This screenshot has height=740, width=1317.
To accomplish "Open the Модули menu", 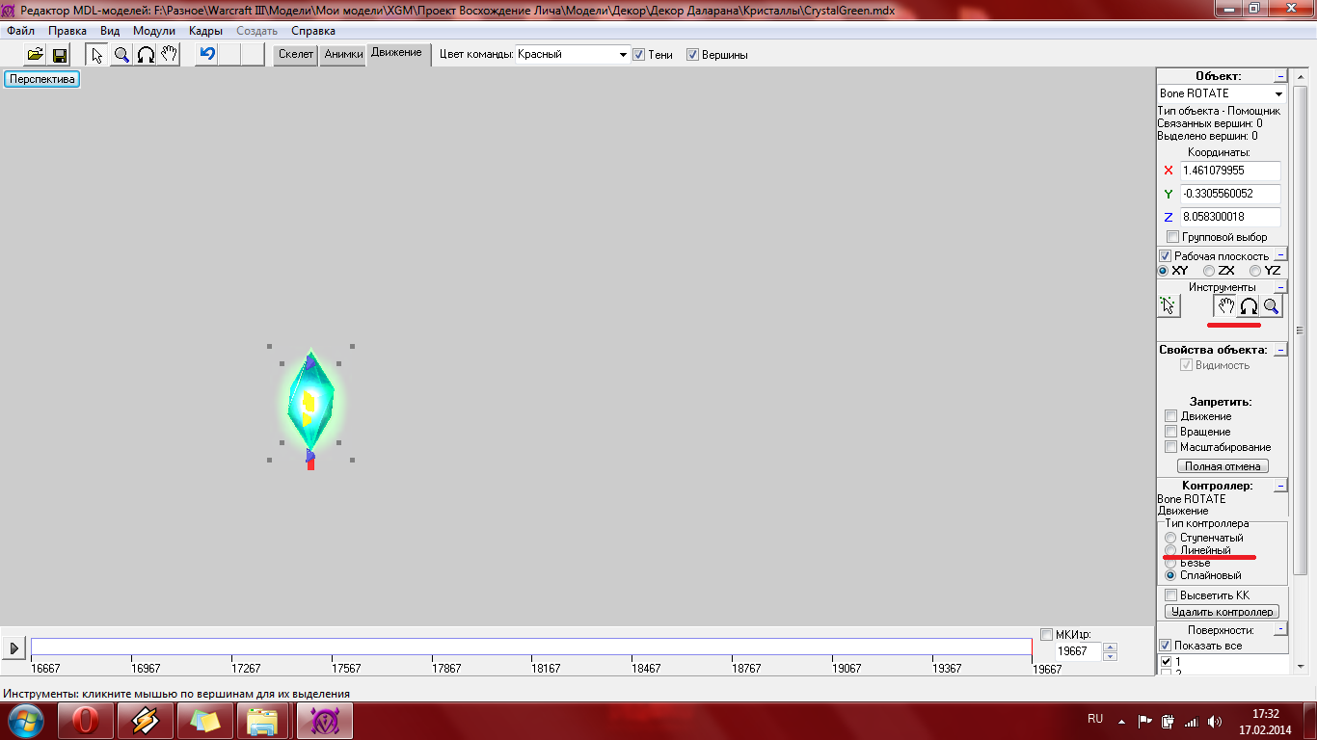I will [154, 31].
